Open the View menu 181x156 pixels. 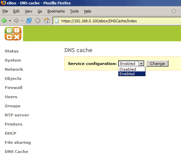click(x=28, y=11)
